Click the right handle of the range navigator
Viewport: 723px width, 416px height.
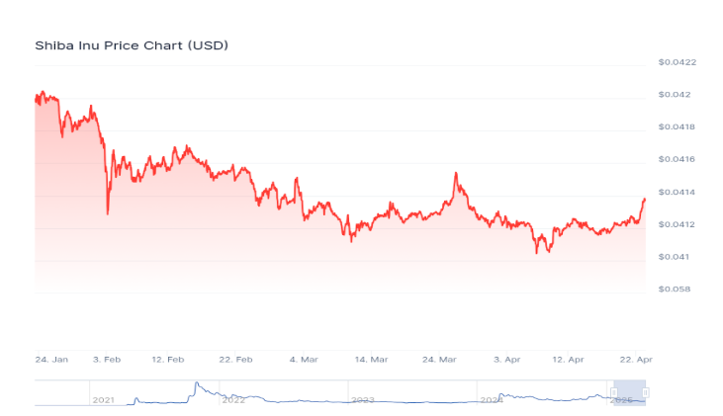tap(645, 393)
